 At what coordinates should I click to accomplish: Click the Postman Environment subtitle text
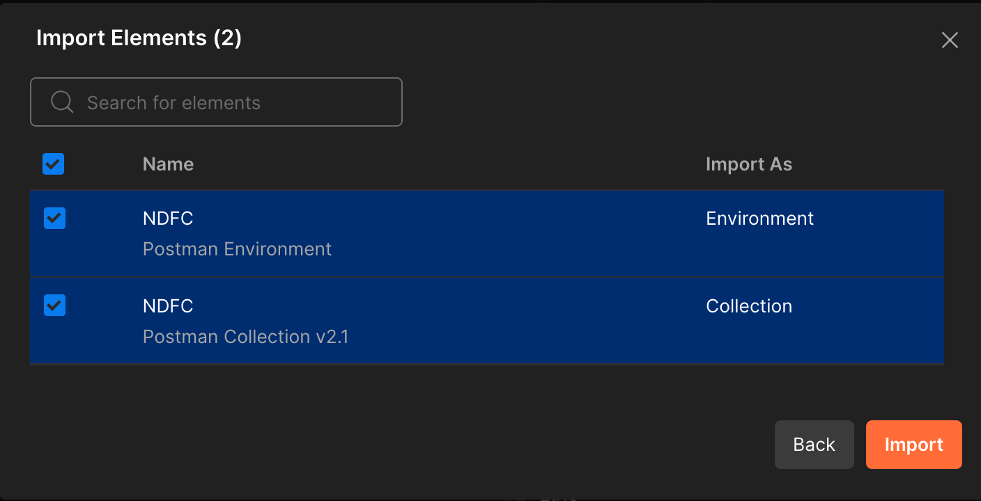(x=237, y=249)
